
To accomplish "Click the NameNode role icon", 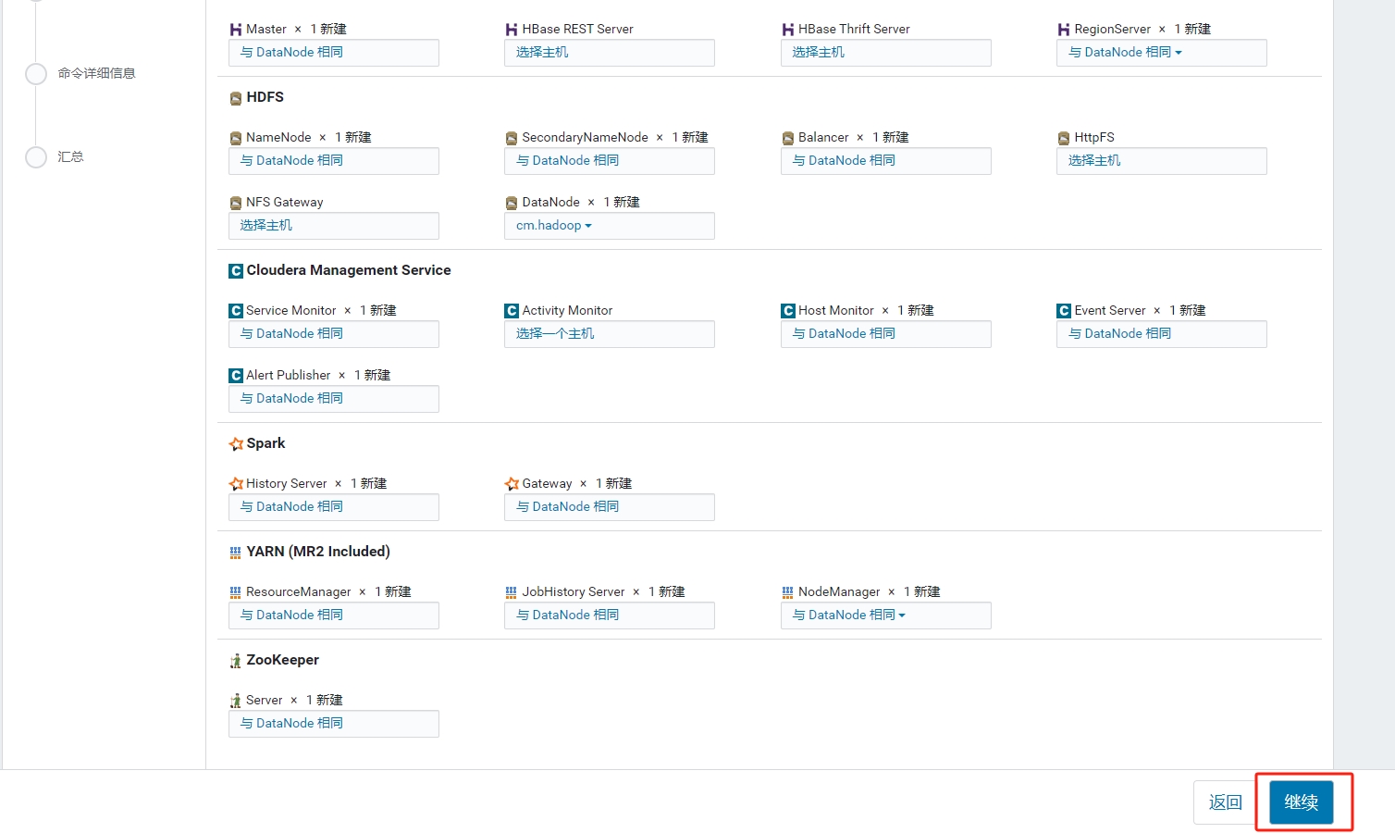I will click(x=236, y=138).
